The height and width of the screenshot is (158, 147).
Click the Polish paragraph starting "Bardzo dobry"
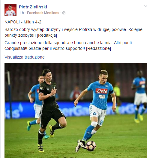[x=73, y=32]
